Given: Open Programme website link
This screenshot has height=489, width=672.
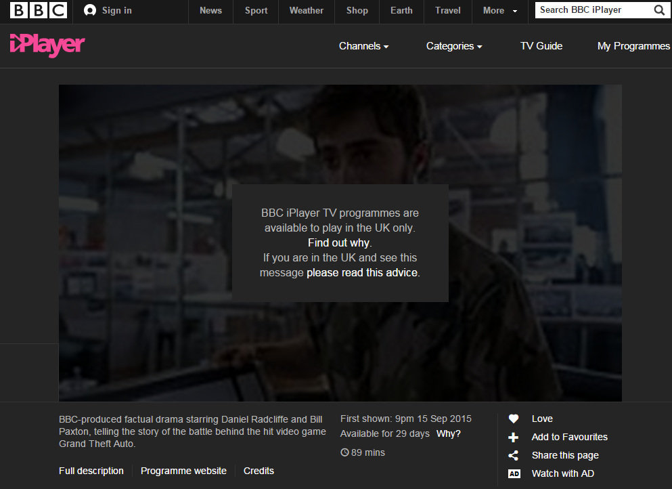Looking at the screenshot, I should point(183,471).
